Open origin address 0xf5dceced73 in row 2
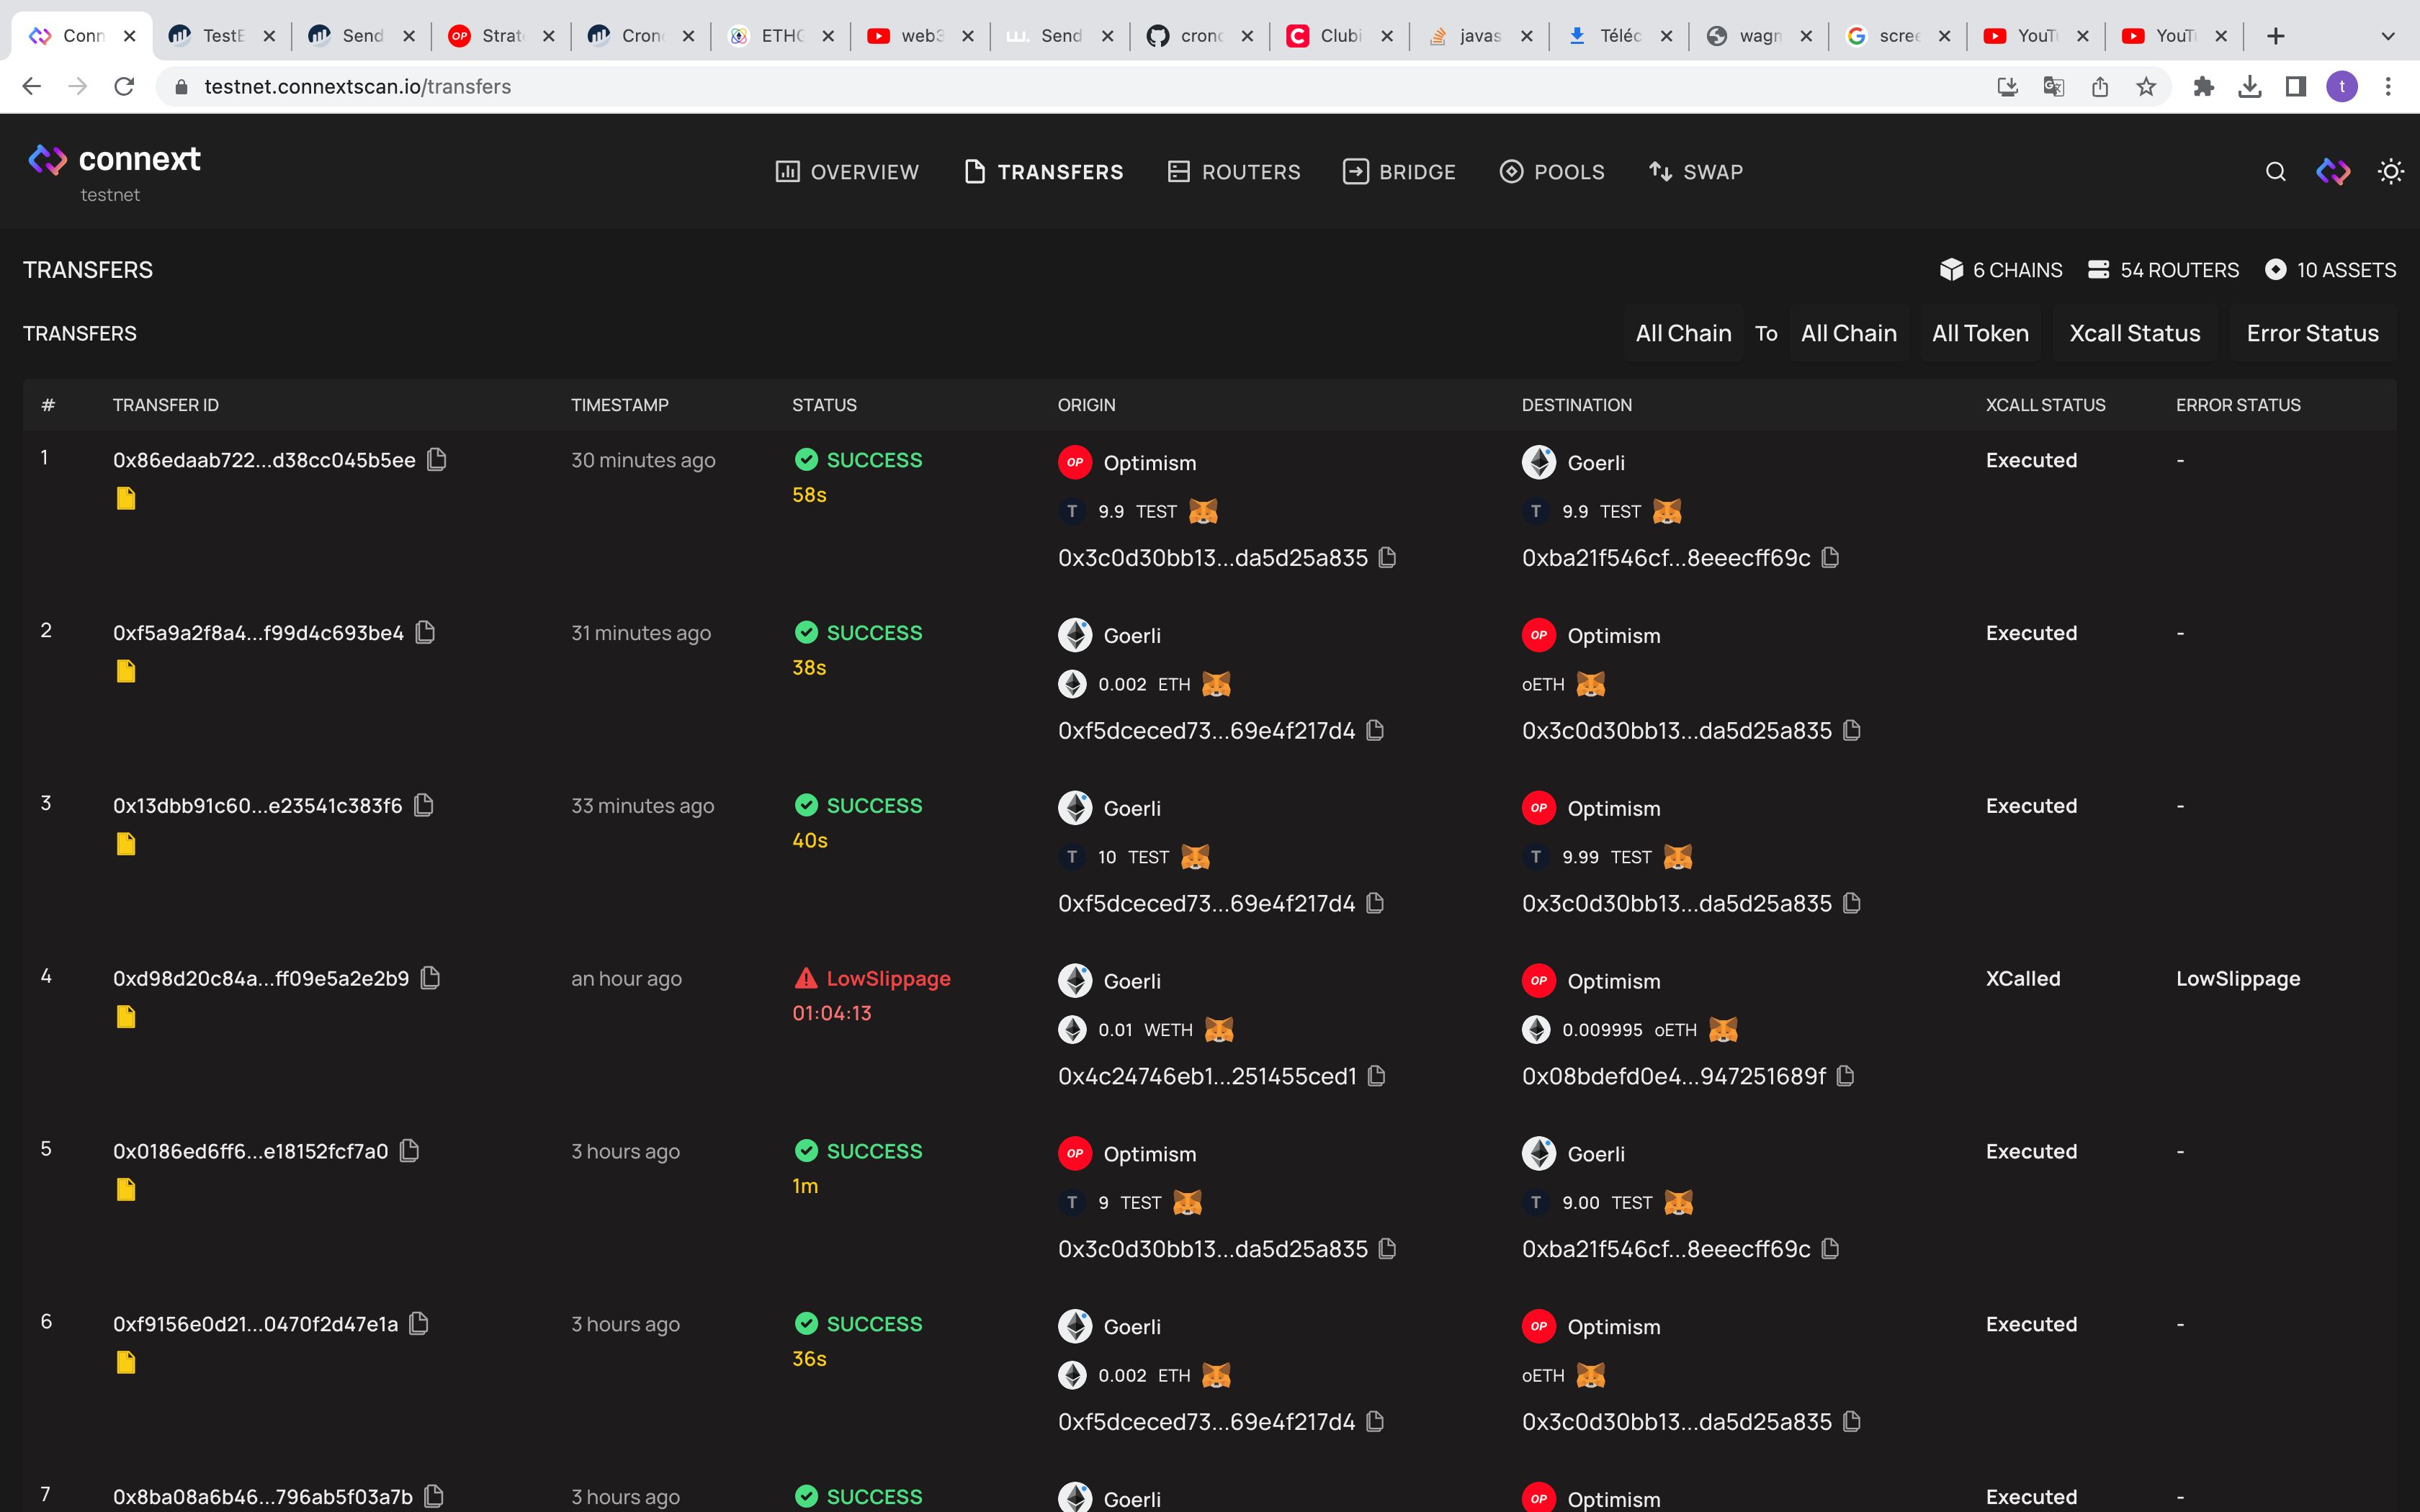This screenshot has width=2420, height=1512. pos(1207,731)
